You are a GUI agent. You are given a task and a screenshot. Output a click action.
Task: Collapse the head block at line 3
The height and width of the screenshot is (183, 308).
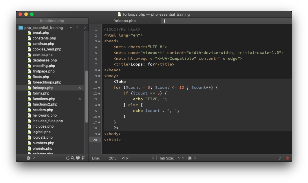(x=99, y=41)
